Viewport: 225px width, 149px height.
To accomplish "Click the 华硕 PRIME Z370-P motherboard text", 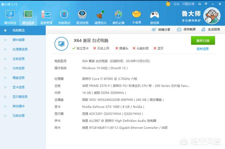I will tap(136, 86).
